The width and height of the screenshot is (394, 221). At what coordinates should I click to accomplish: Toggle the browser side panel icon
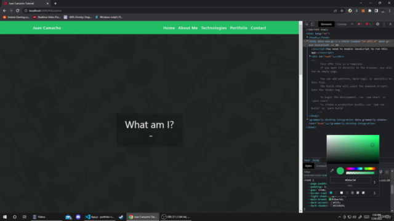coord(376,11)
